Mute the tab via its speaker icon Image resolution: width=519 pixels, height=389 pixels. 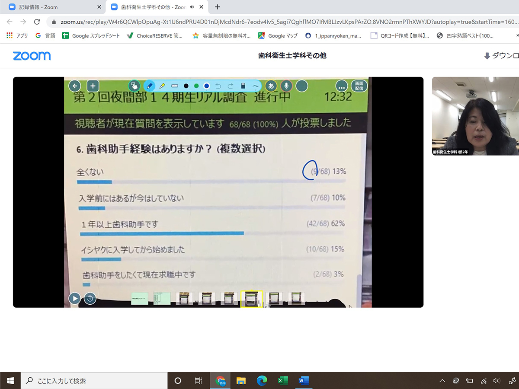point(192,7)
